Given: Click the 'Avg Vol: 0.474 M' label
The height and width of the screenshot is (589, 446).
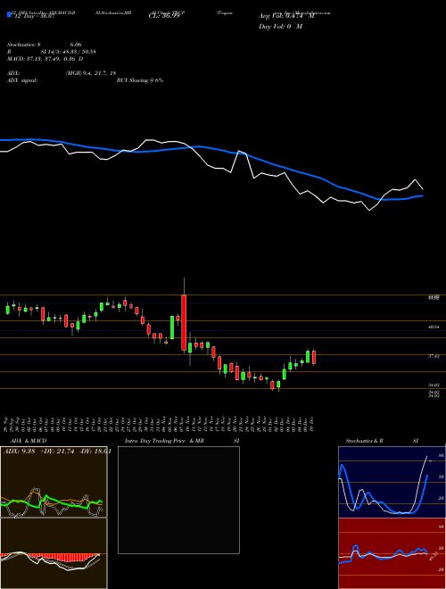Looking at the screenshot, I should (286, 16).
